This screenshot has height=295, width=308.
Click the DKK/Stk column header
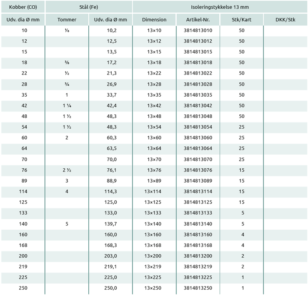pos(285,20)
